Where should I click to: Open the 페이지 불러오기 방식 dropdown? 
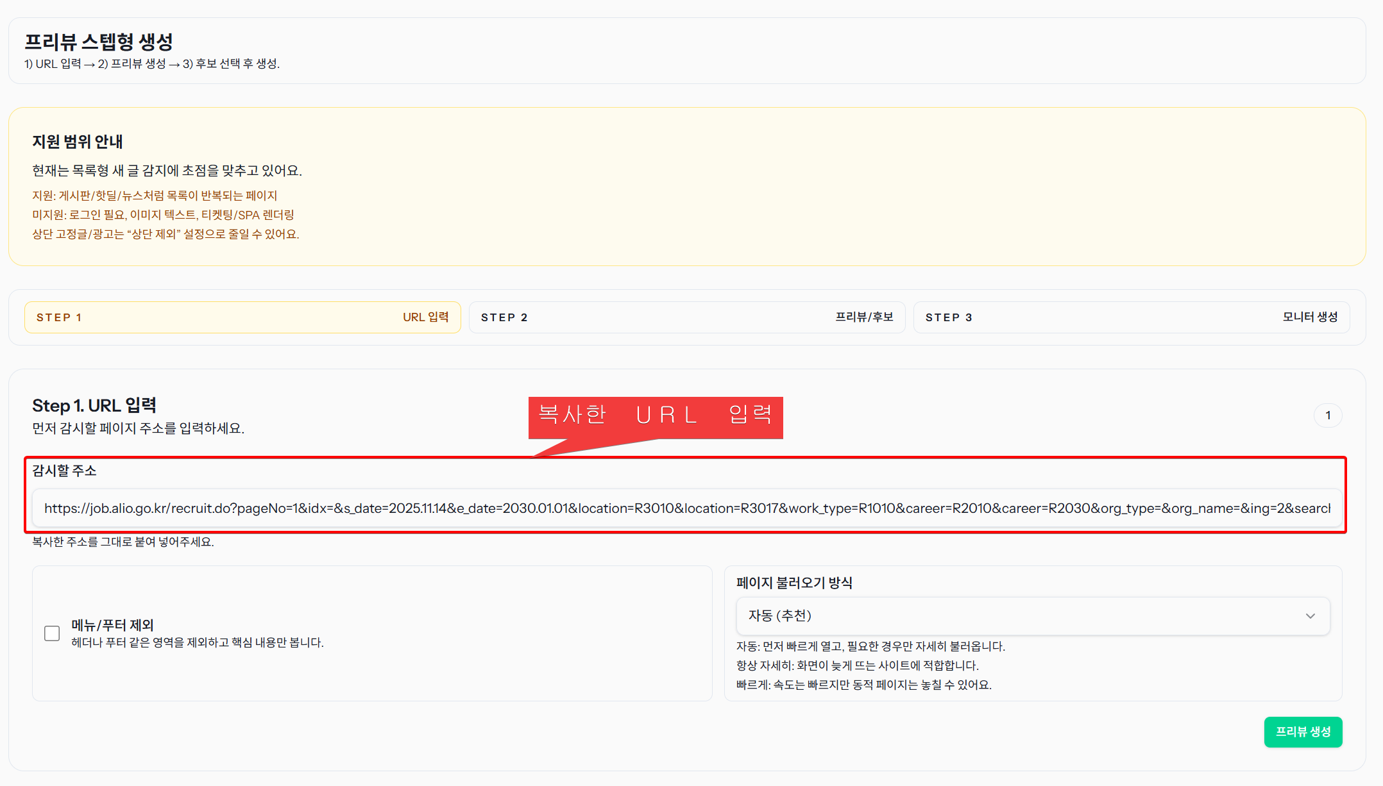click(1031, 616)
